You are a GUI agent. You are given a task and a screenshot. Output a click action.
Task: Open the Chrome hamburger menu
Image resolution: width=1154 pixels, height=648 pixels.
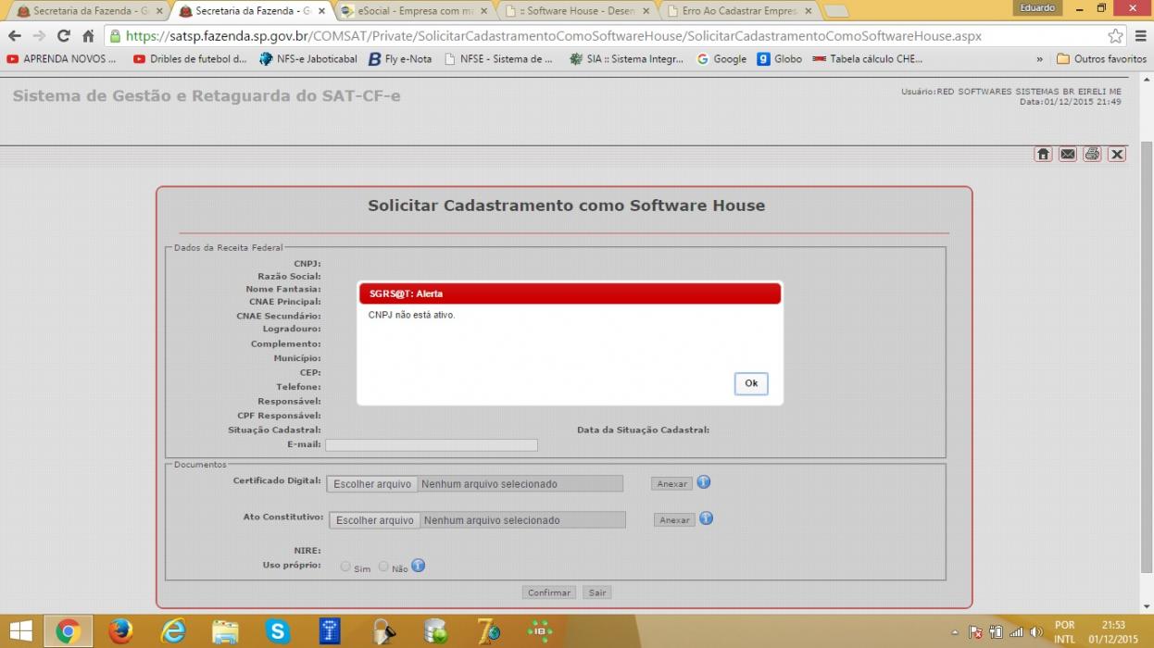1141,36
